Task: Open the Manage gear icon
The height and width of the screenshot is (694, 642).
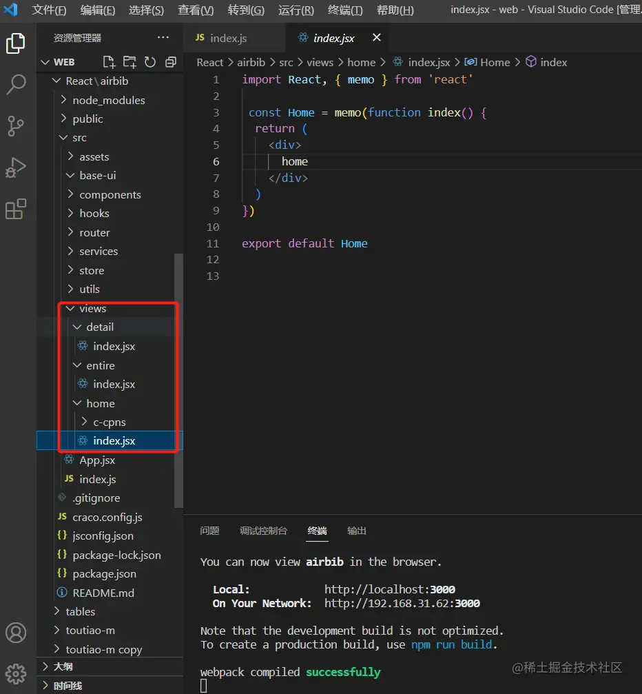Action: pyautogui.click(x=16, y=674)
